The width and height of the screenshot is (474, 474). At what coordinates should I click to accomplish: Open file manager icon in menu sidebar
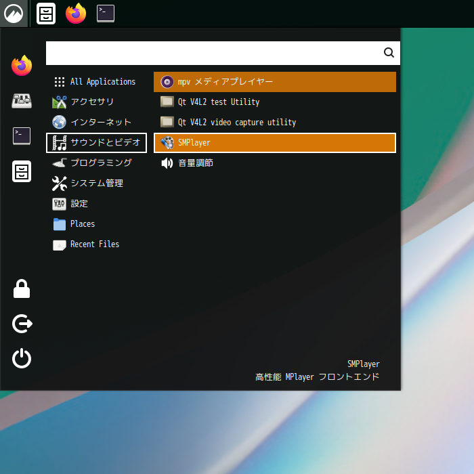[x=22, y=171]
